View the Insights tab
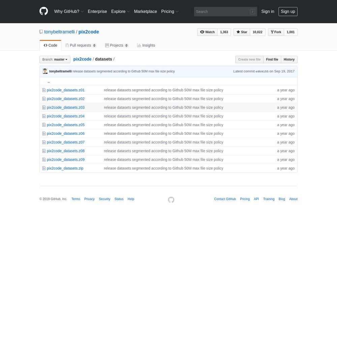337x337 pixels. click(146, 45)
